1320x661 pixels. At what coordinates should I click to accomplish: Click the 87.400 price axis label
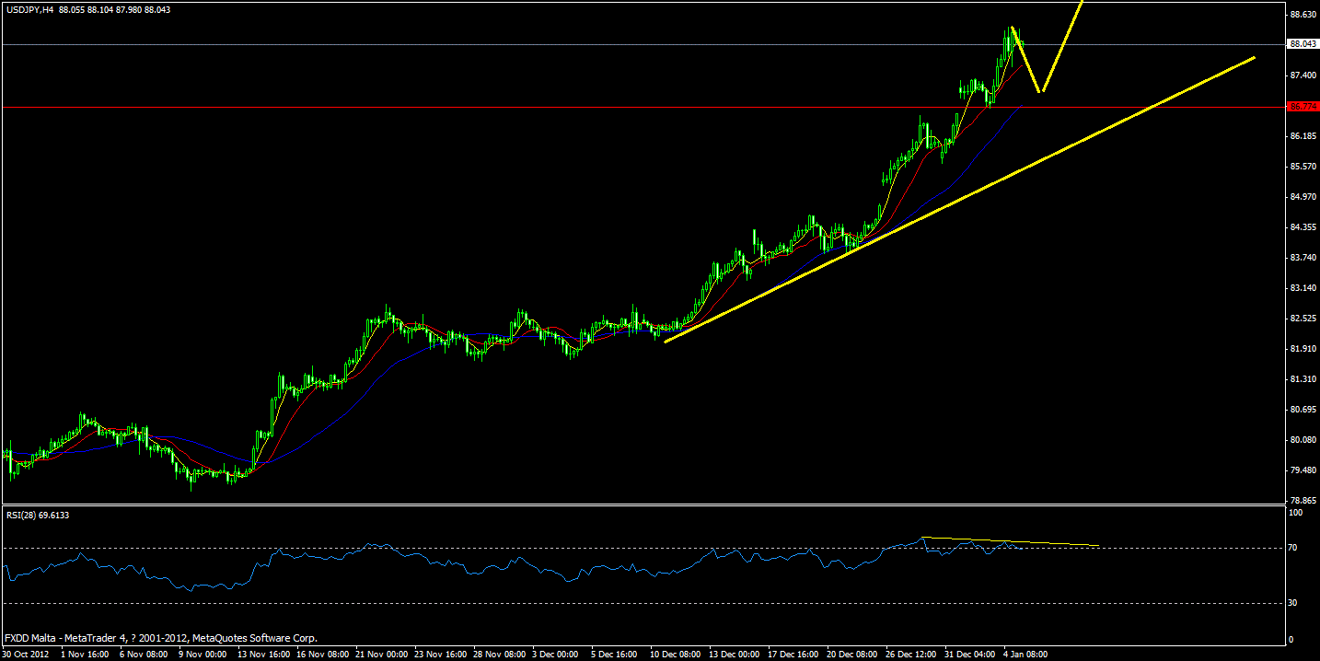1302,75
